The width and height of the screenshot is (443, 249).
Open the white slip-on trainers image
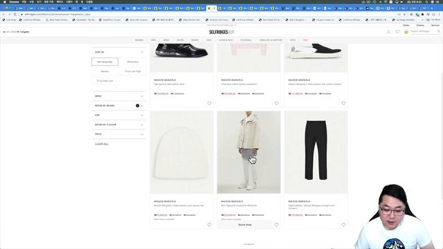316,58
